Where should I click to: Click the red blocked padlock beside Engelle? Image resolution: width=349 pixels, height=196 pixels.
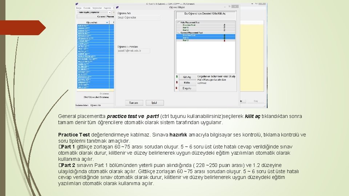(177, 88)
